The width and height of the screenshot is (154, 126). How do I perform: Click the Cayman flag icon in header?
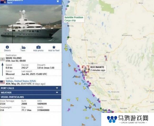[3, 2]
